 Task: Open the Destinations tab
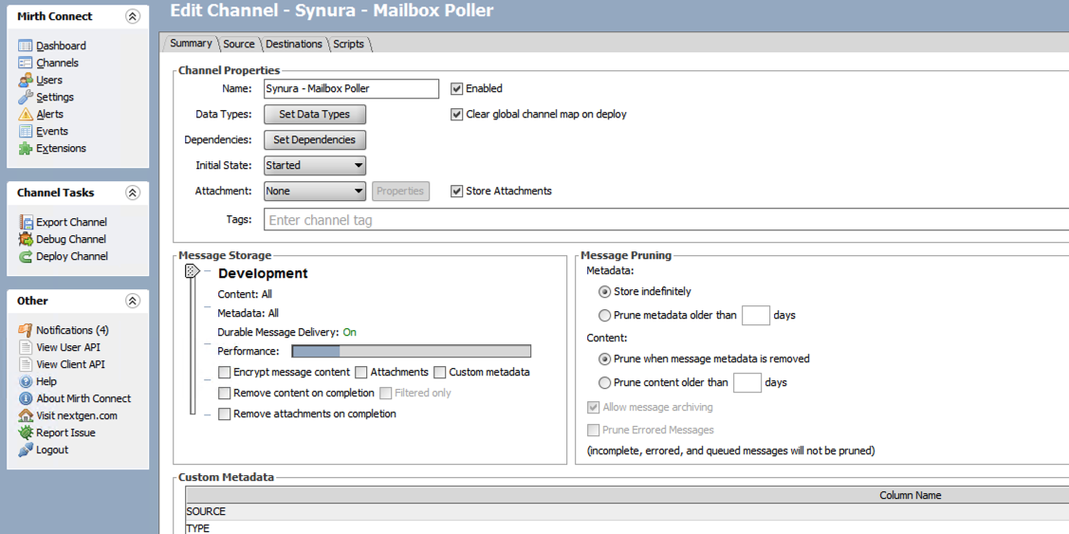pyautogui.click(x=294, y=44)
